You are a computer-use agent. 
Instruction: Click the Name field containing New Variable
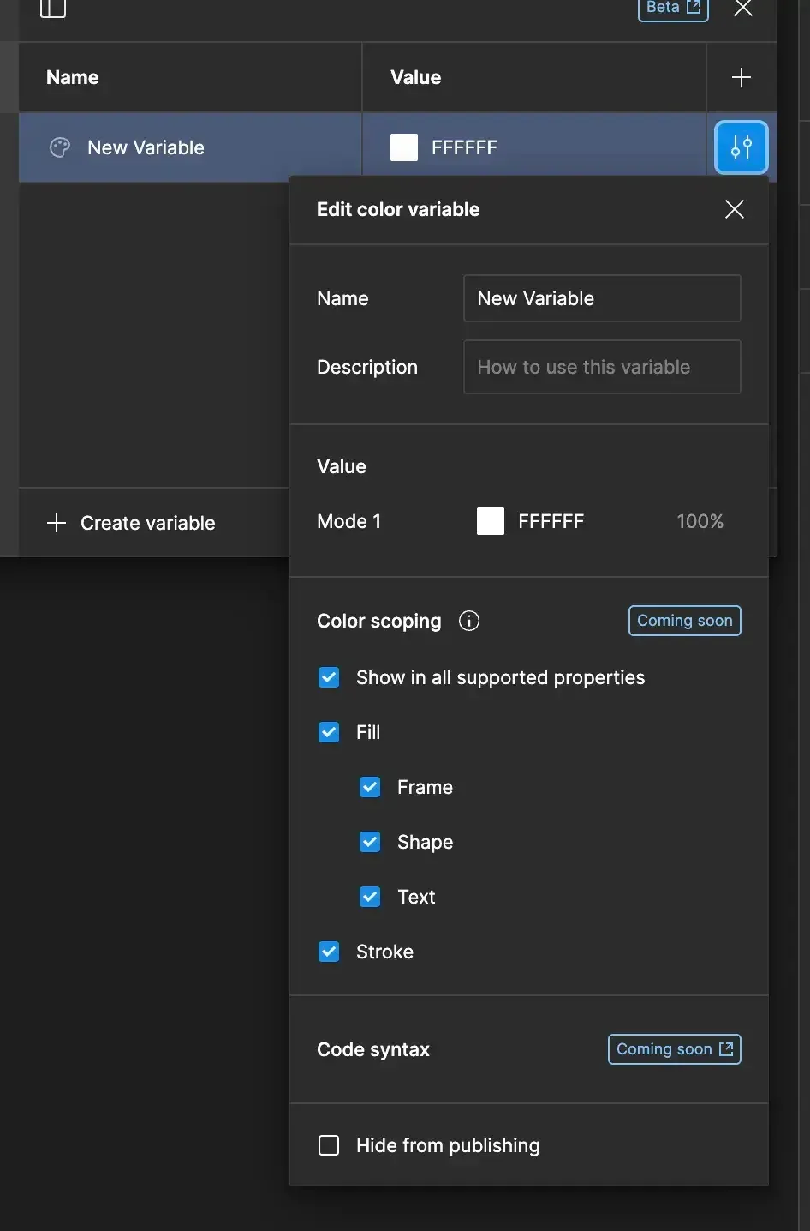coord(602,298)
